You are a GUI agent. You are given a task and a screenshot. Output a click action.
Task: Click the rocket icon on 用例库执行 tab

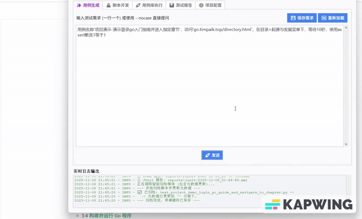click(x=138, y=5)
